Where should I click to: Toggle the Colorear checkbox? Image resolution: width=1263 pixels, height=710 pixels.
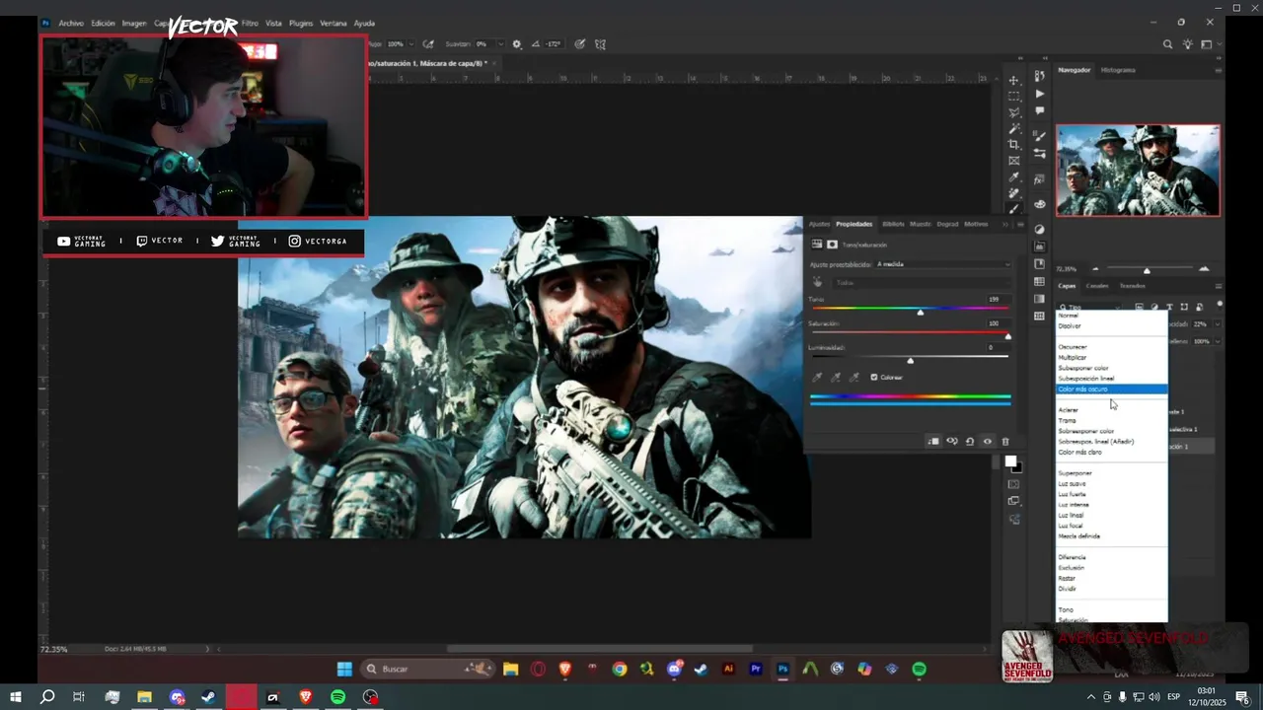(874, 377)
